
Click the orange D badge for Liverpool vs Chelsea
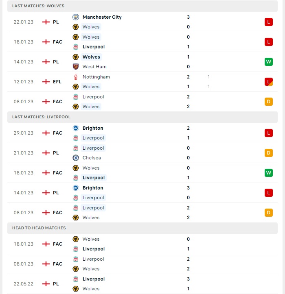[268, 153]
